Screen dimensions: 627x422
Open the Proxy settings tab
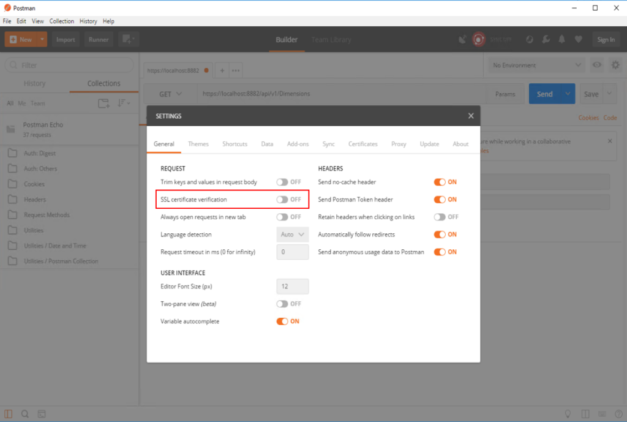pos(399,144)
